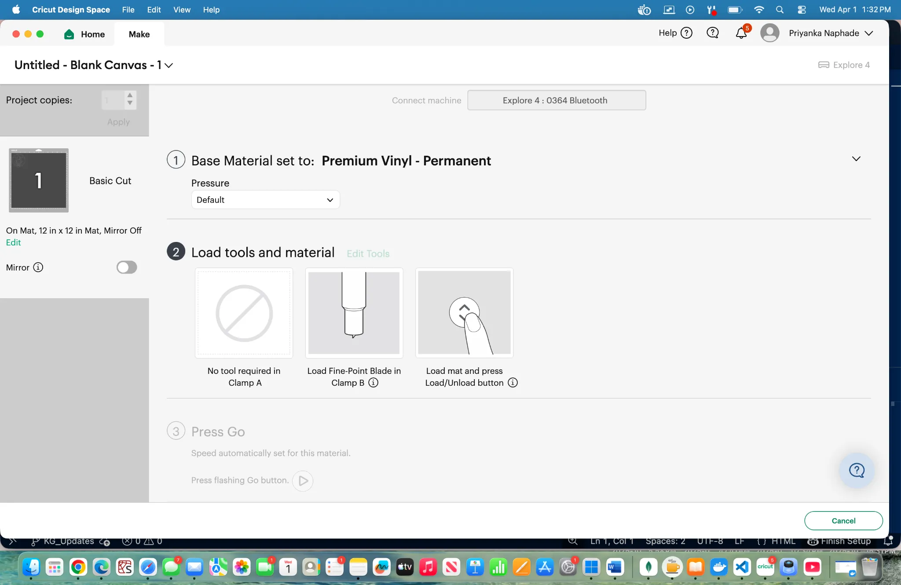
Task: Open the notifications bell
Action: 741,33
